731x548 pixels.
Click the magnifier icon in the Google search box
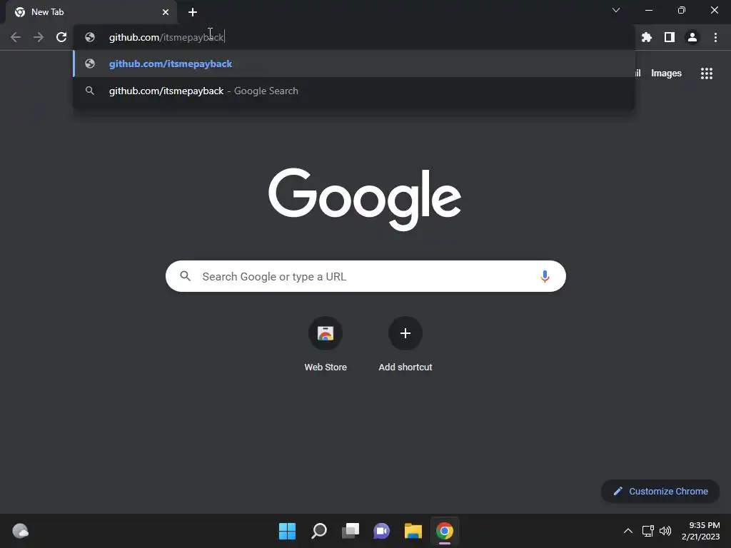[x=186, y=276]
